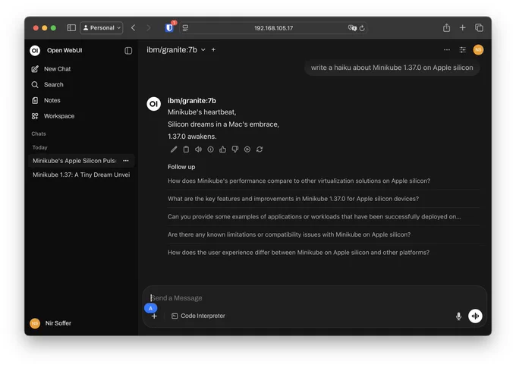Click the page reader icon in address bar

click(186, 28)
